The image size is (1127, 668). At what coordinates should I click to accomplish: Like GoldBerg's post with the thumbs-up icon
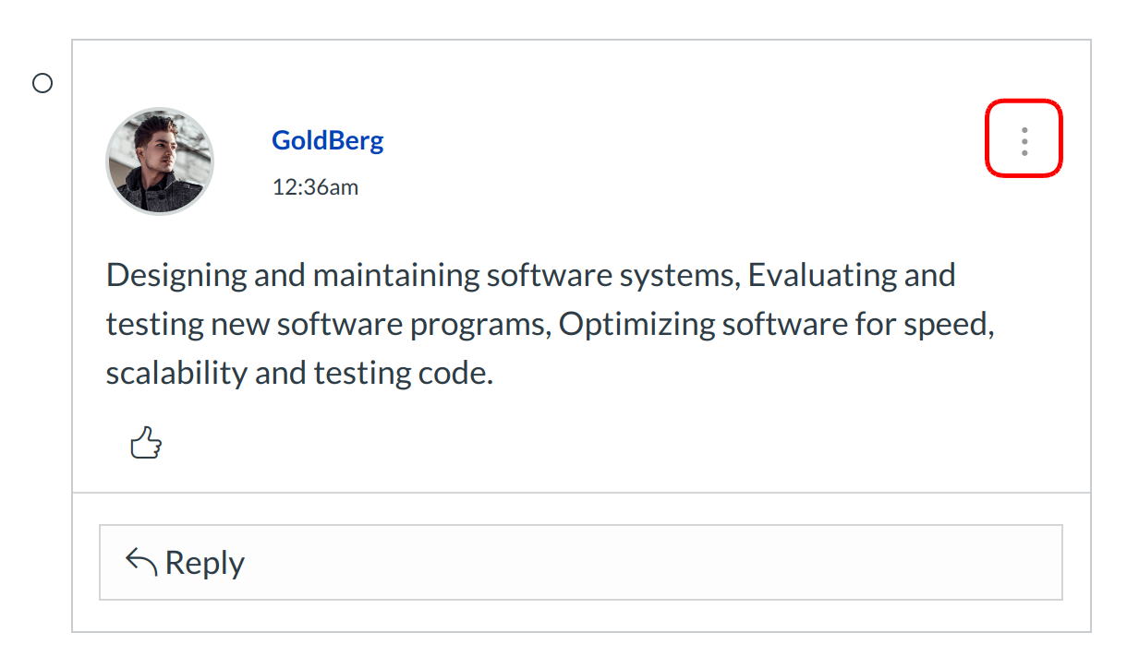pos(146,444)
